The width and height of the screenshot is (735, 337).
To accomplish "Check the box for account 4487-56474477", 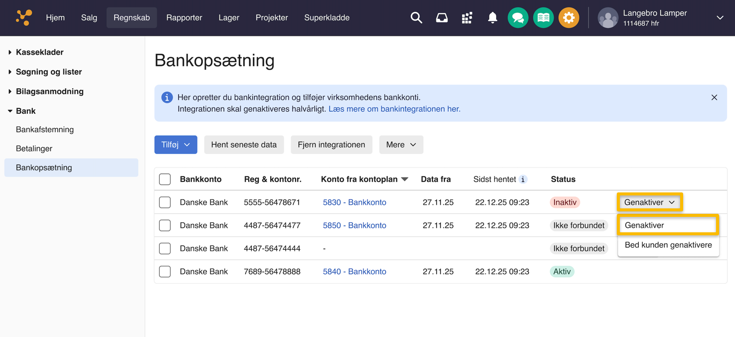I will pos(165,225).
